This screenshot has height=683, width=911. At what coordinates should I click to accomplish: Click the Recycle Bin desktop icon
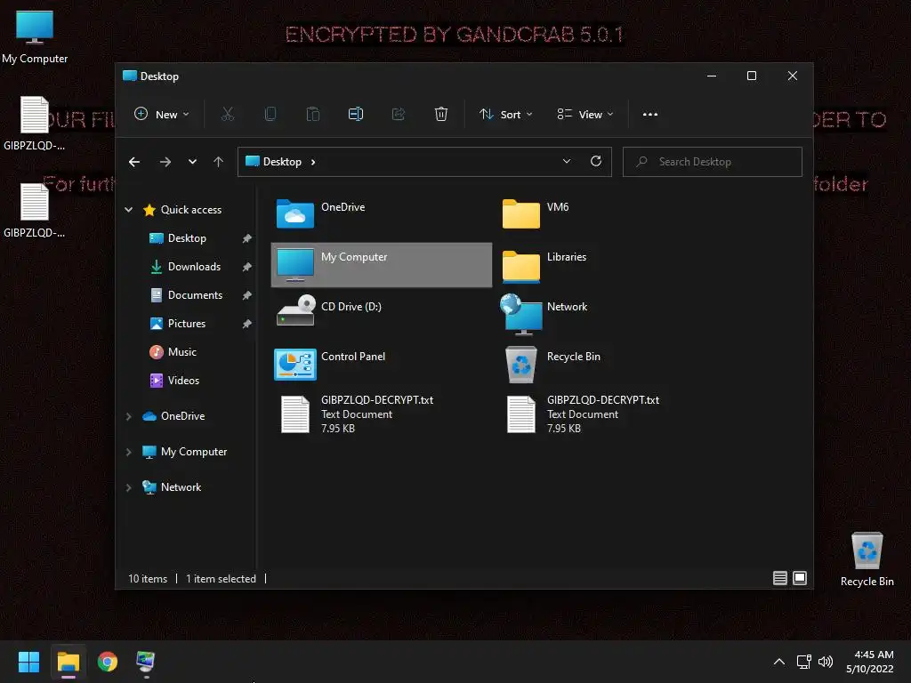click(x=867, y=559)
